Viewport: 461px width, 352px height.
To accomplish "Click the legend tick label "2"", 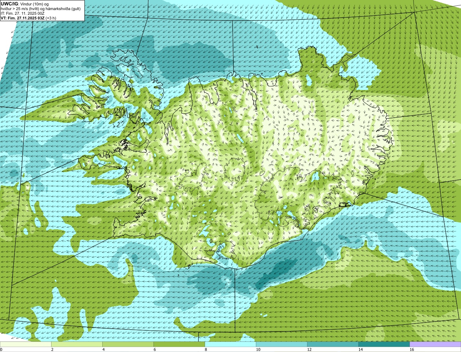I will coord(53,349).
